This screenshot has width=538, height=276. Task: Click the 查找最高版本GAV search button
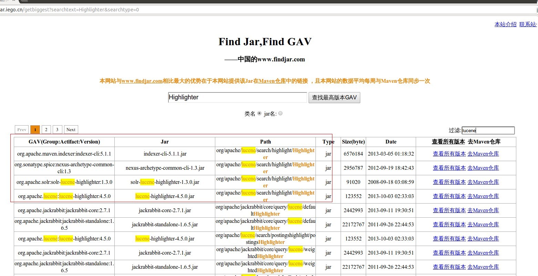334,97
